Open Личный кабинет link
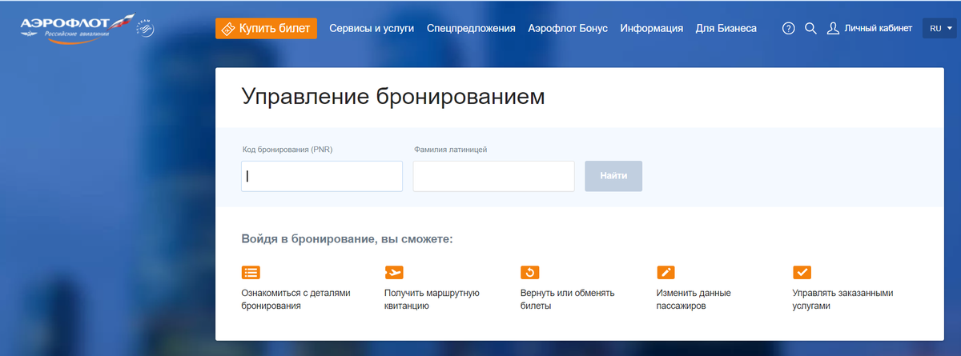 878,28
